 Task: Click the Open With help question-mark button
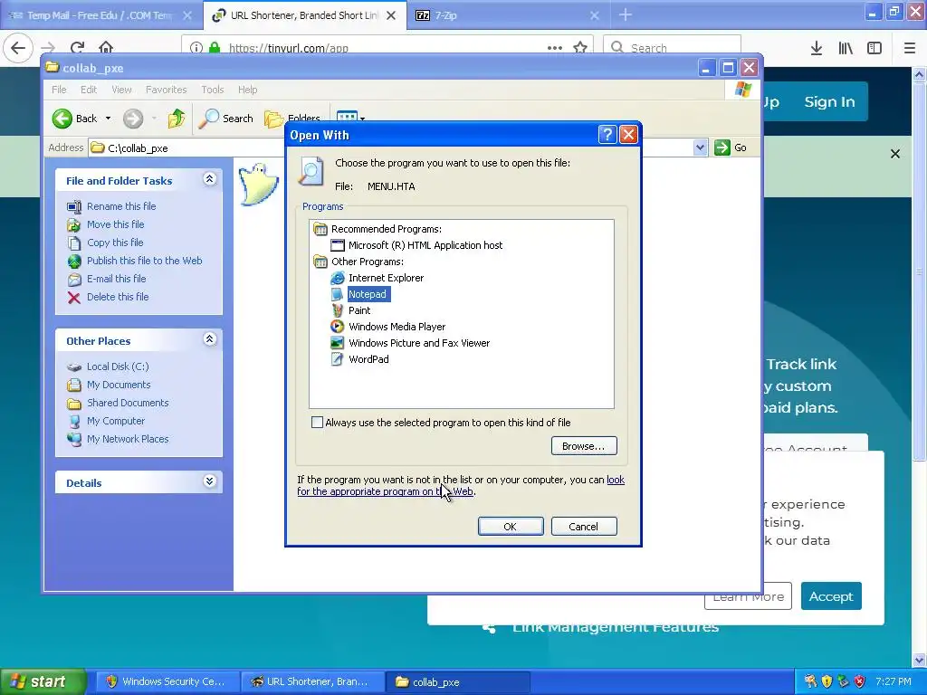pos(607,135)
